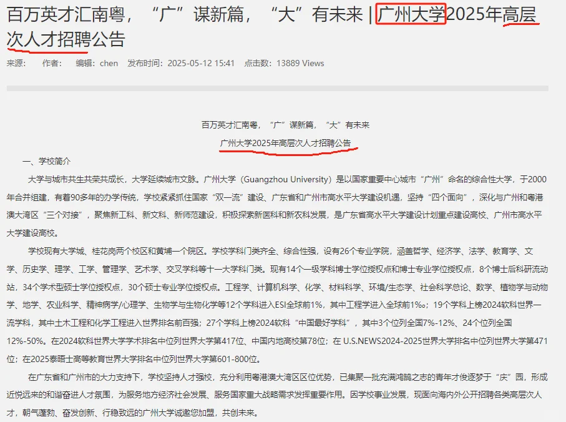Click the '作者:' author label
Screen dimensions: 566x422
pos(52,63)
